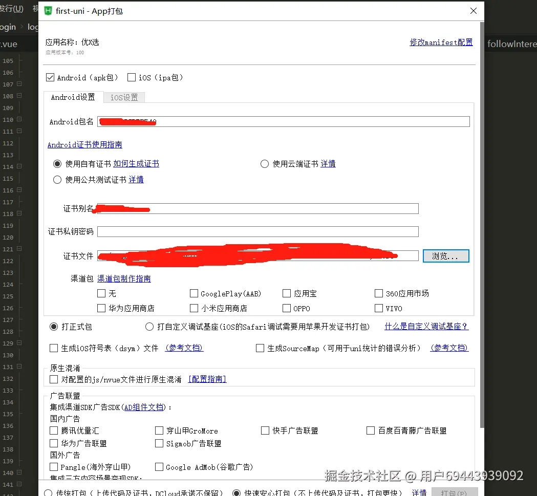Viewport: 537px width, 496px height.
Task: Check 快手广告联盟 checkbox
Action: (265, 430)
